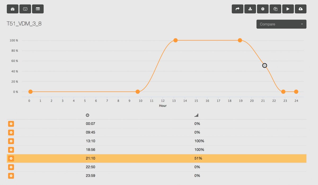Click the share arrow button
The width and height of the screenshot is (318, 185).
(x=237, y=9)
